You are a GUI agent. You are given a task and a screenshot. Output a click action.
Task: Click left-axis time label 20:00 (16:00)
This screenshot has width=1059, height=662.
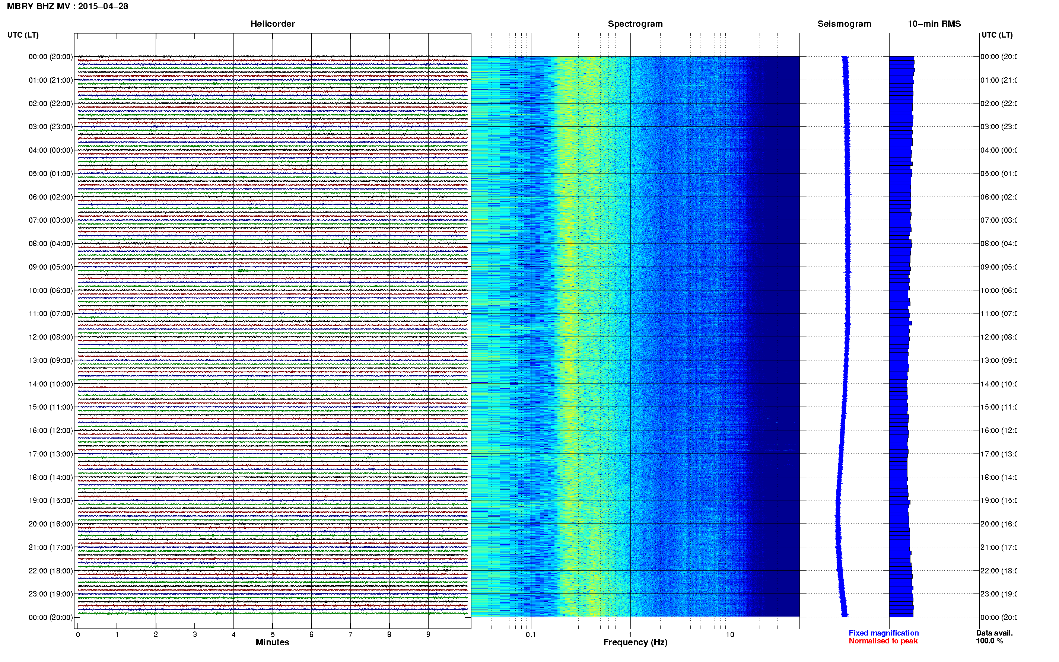click(x=51, y=524)
